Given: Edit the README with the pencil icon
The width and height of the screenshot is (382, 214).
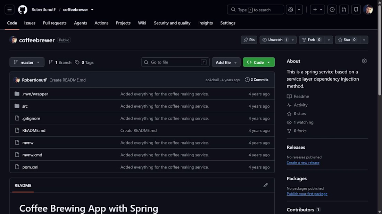Looking at the screenshot, I should (266, 185).
